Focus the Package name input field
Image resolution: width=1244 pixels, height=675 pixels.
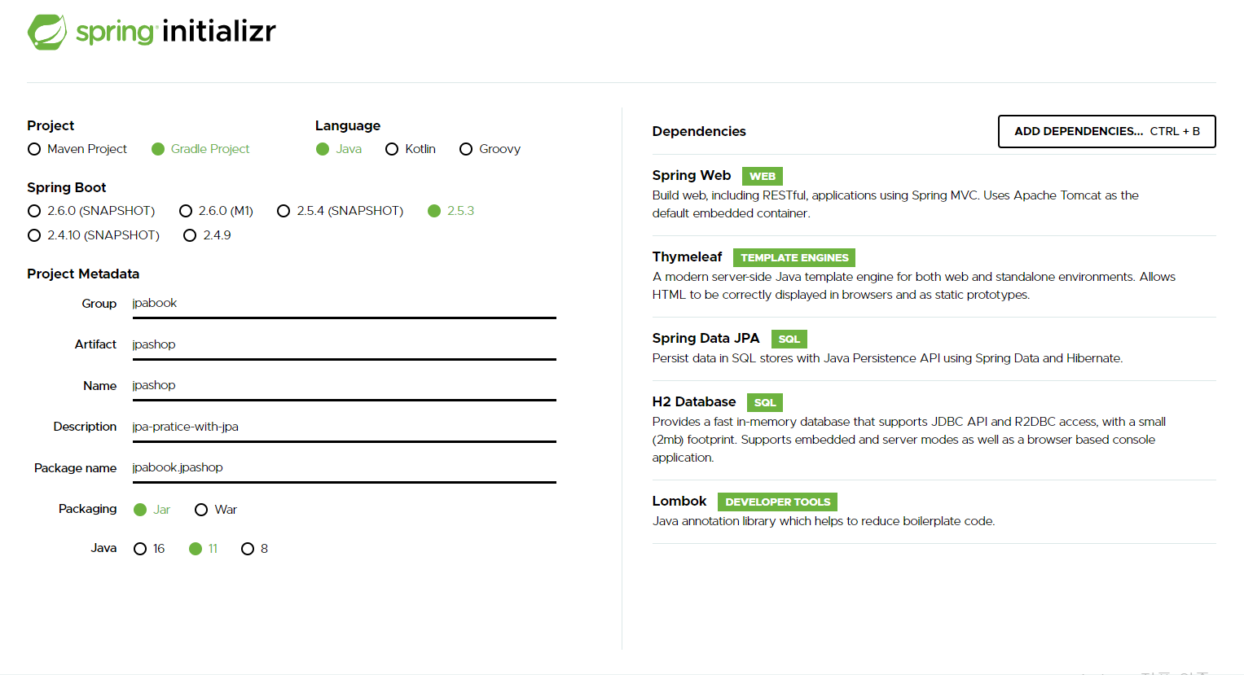coord(344,468)
